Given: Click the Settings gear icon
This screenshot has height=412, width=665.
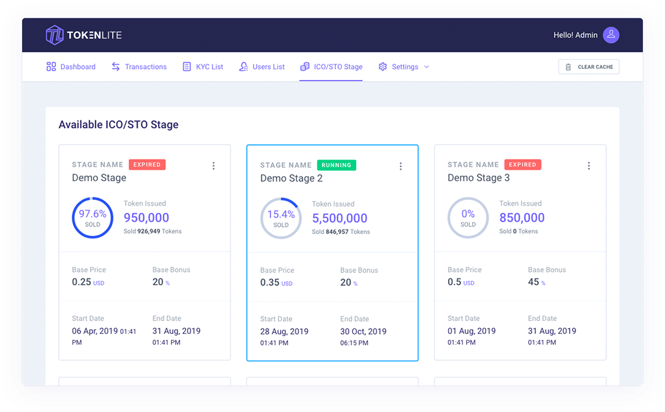Looking at the screenshot, I should click(x=383, y=67).
